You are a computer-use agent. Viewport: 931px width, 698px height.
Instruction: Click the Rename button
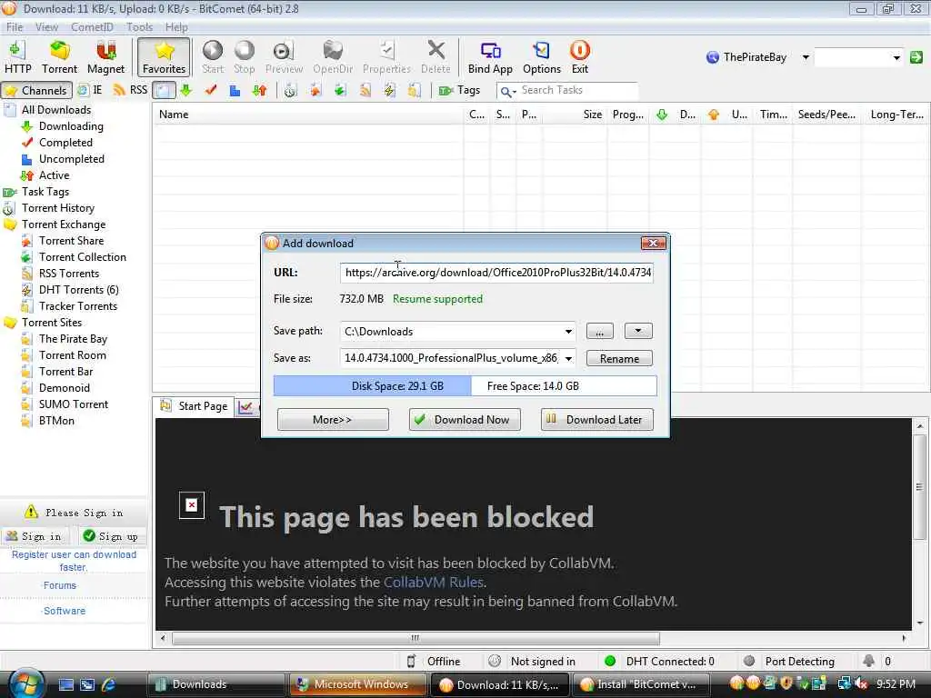point(619,358)
